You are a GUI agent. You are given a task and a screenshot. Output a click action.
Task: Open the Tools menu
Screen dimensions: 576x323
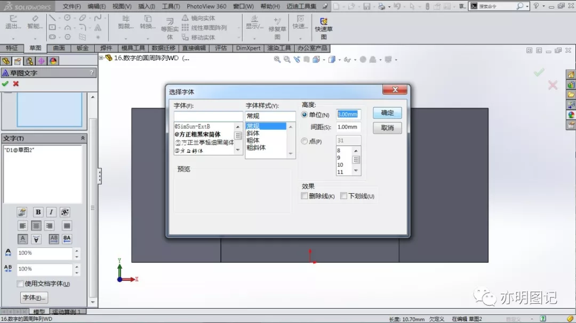[171, 6]
